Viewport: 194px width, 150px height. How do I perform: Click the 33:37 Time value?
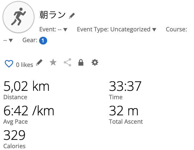pos(125,86)
